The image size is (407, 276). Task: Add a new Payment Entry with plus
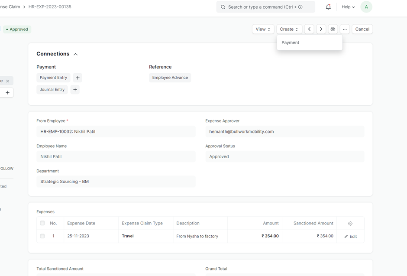(78, 78)
